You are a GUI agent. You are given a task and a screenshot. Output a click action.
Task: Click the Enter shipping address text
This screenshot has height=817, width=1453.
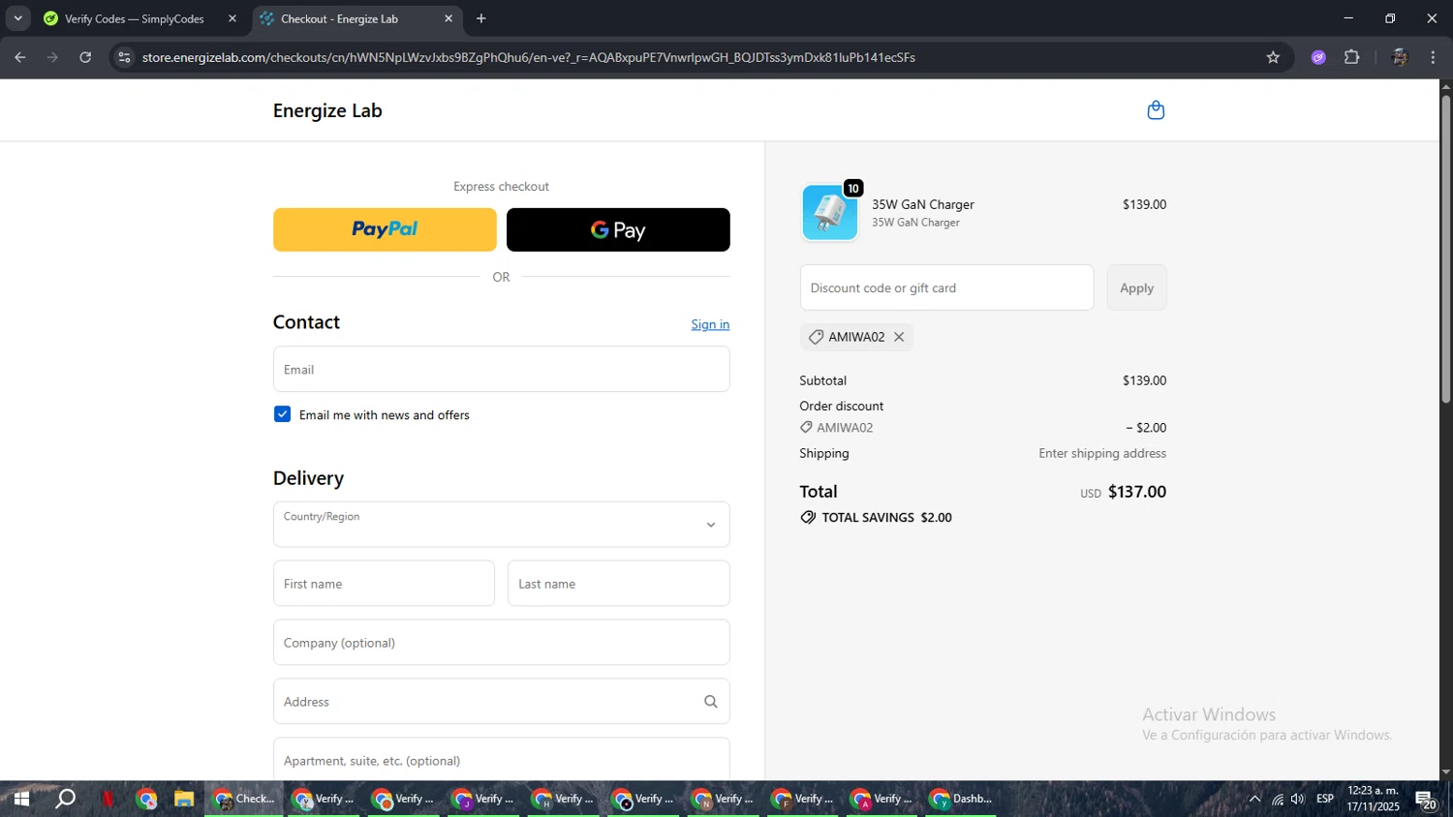[1102, 453]
